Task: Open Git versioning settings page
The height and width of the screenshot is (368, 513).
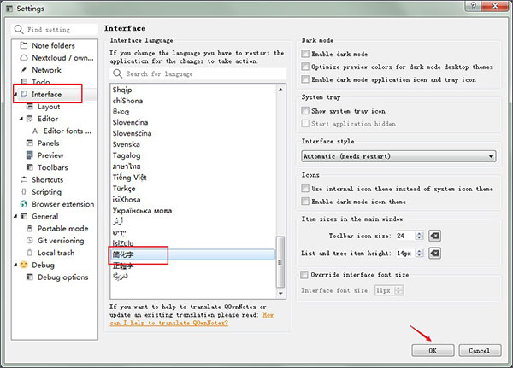Action: coord(61,241)
